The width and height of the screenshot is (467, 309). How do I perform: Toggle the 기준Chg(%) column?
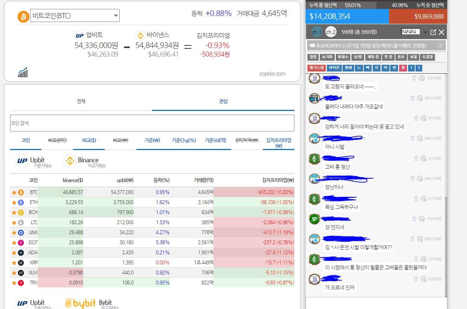point(183,141)
